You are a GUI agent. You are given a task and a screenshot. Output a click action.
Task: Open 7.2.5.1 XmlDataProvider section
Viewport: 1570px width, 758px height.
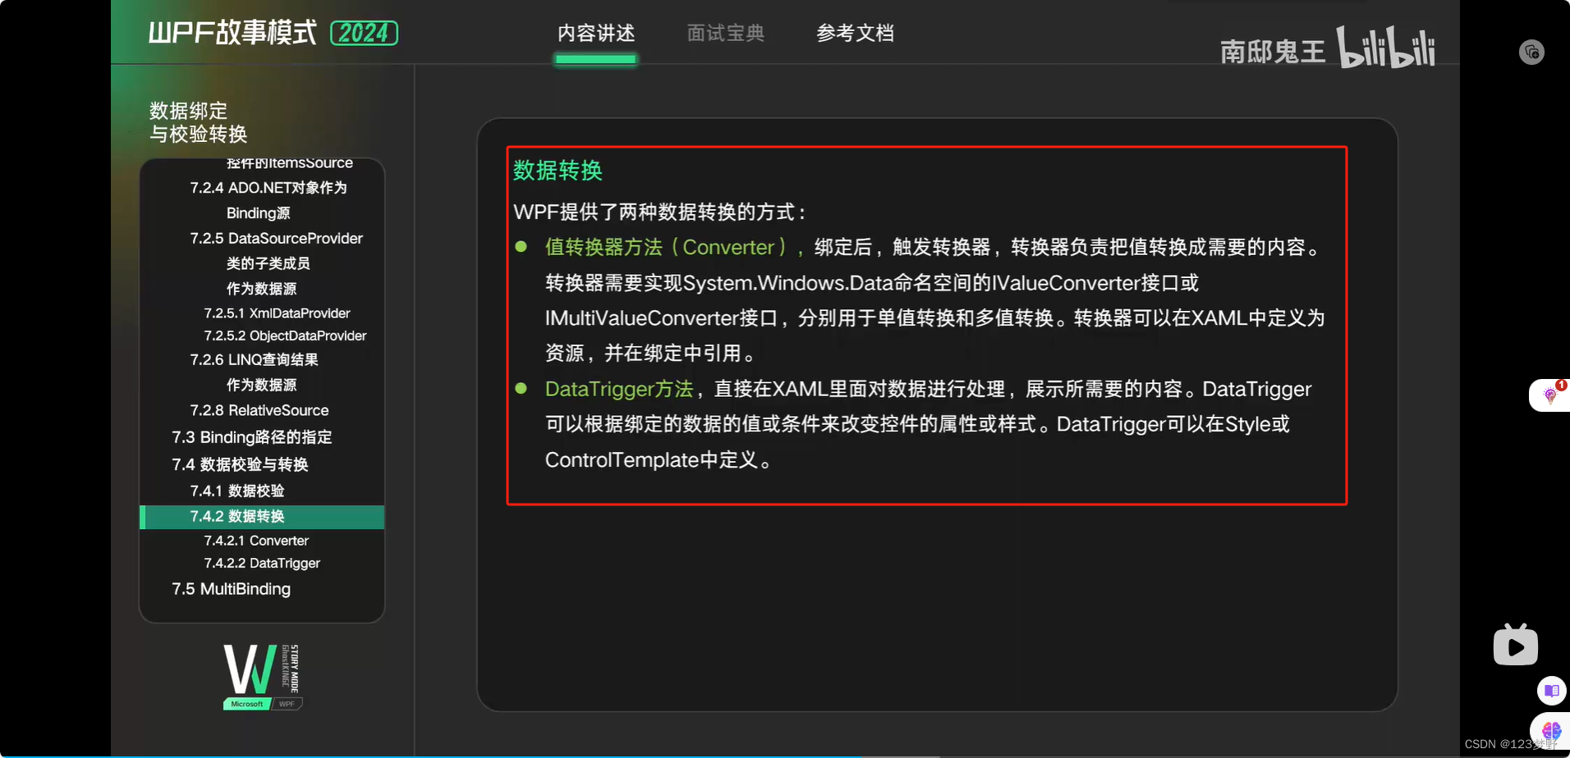pos(277,313)
